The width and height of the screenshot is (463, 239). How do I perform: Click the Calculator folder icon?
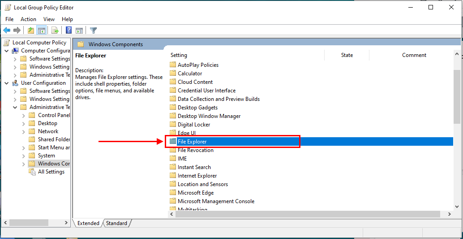(173, 74)
